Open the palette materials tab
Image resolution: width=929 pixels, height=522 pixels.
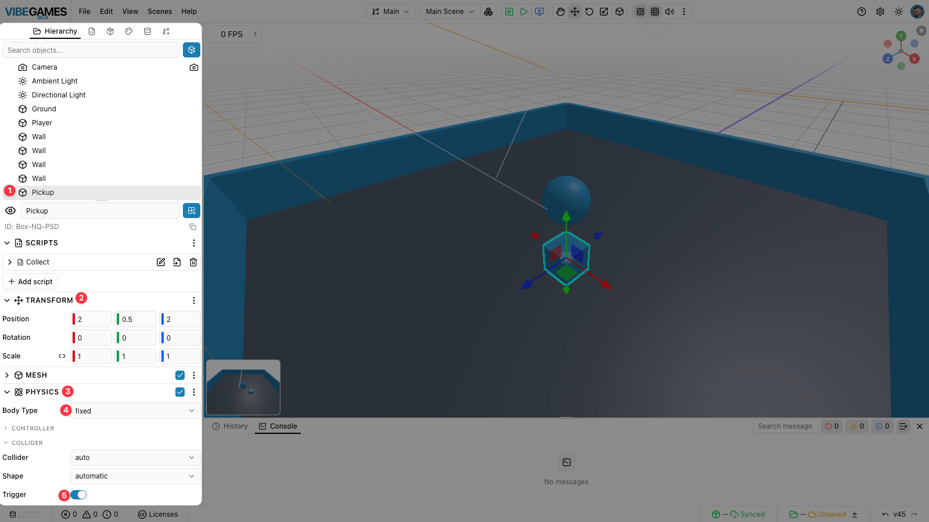pos(129,31)
